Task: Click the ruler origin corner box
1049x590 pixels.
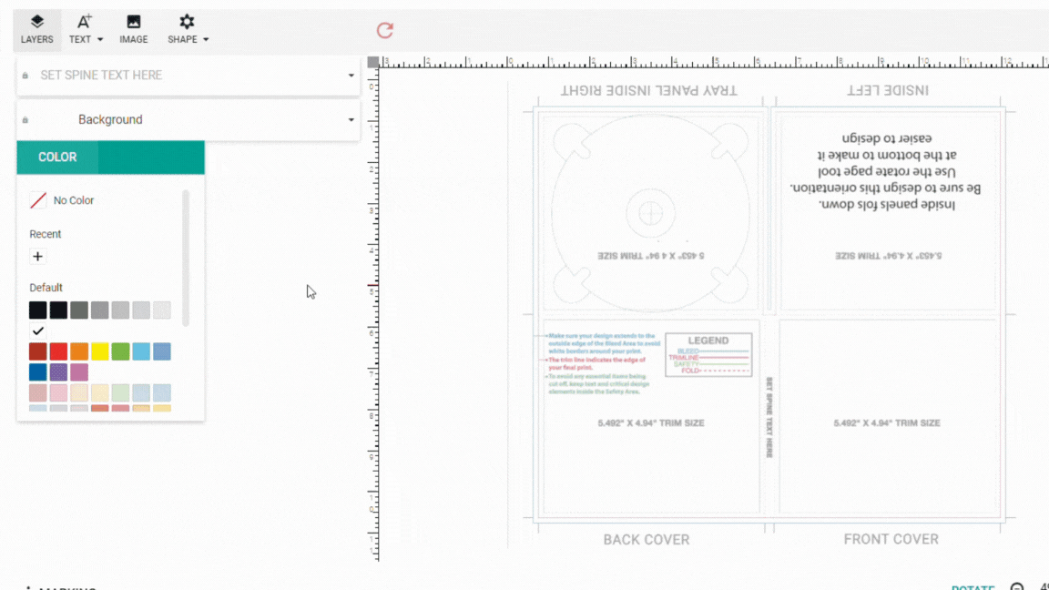Action: pyautogui.click(x=373, y=63)
